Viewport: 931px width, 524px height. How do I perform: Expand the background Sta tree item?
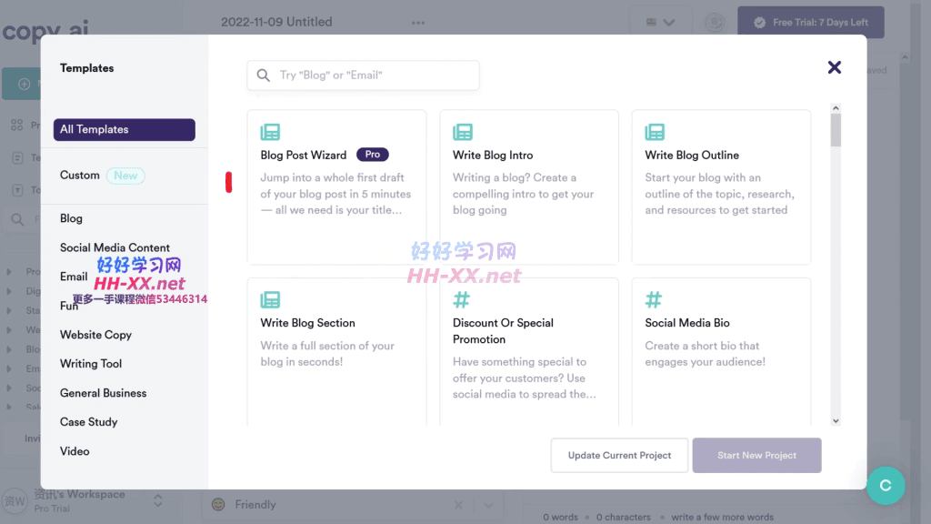[x=9, y=311]
